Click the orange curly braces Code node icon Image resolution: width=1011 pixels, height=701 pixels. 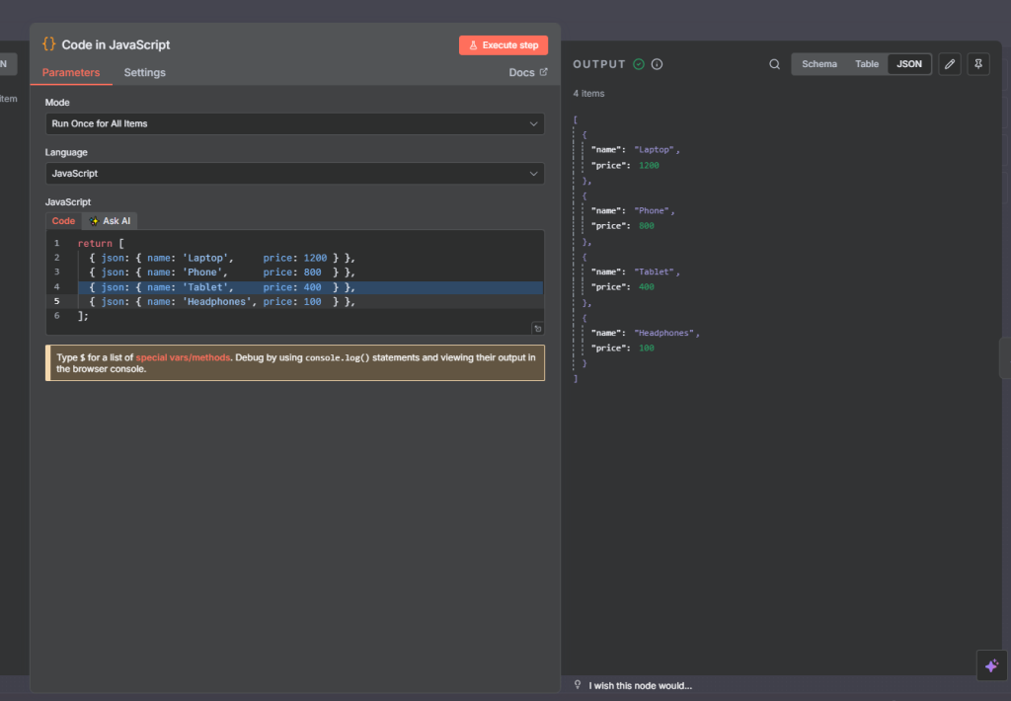pyautogui.click(x=49, y=44)
